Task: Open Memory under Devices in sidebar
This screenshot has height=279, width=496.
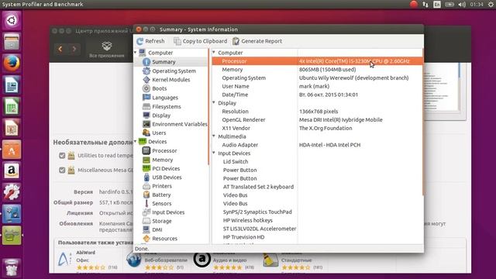Action: tap(162, 160)
